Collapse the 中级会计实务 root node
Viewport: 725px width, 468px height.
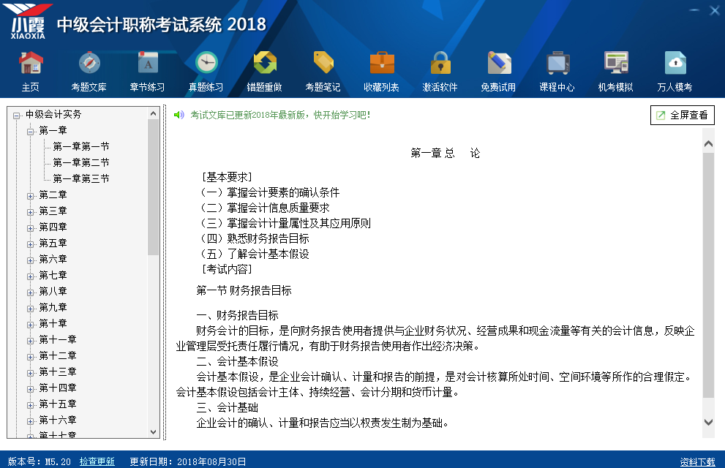pyautogui.click(x=17, y=116)
